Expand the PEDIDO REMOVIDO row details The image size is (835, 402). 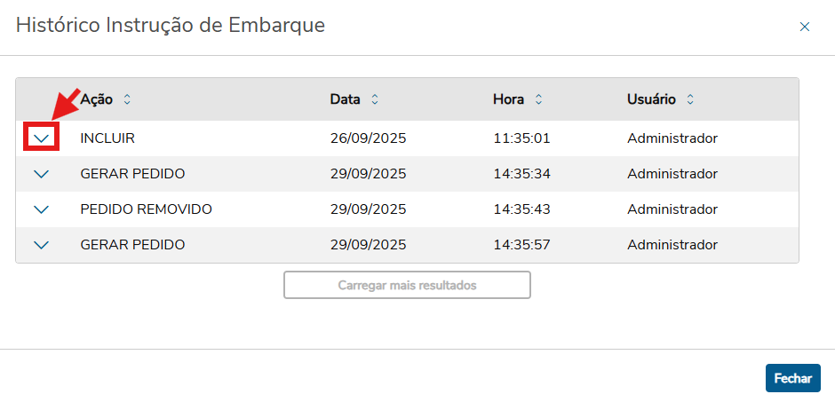click(x=41, y=209)
